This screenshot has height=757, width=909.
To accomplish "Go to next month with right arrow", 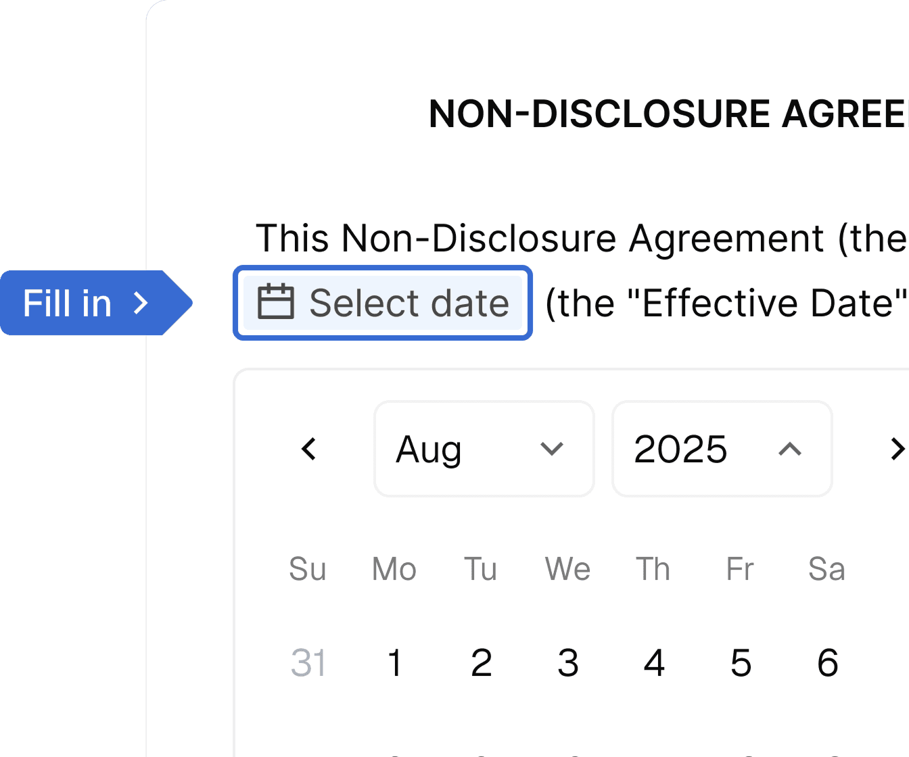I will pos(897,449).
